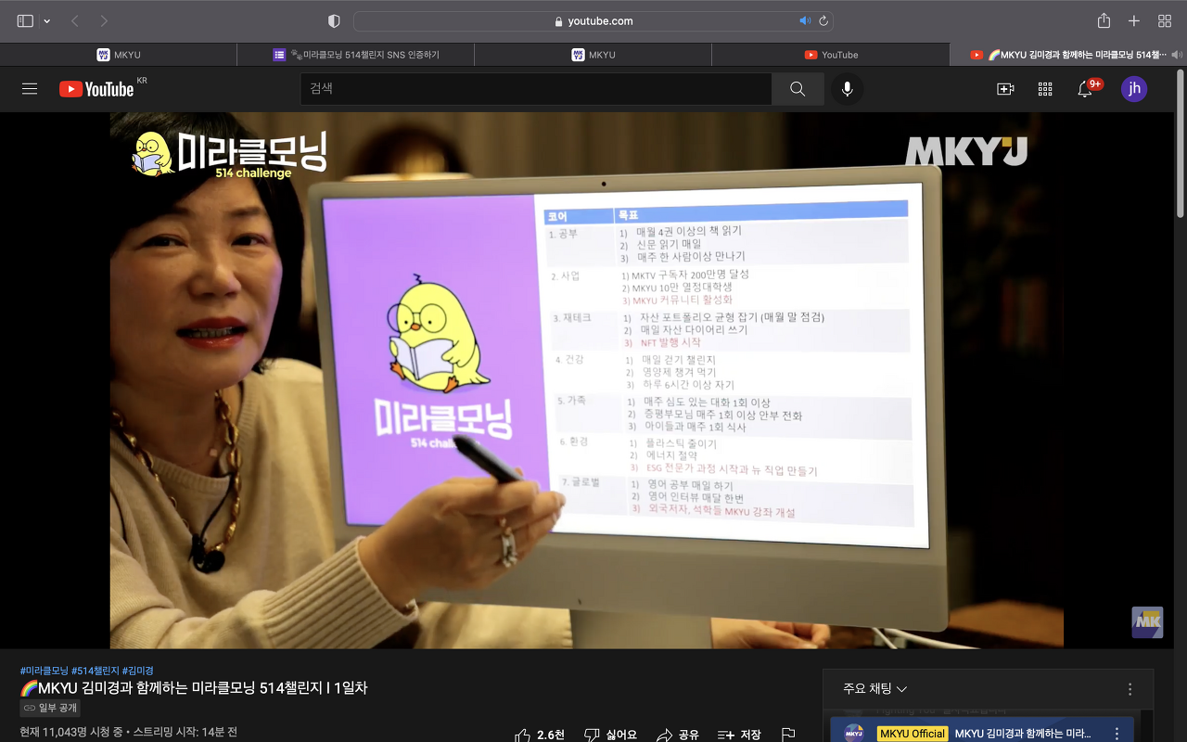
Task: Click the 싫어요 dislike button
Action: tap(609, 735)
